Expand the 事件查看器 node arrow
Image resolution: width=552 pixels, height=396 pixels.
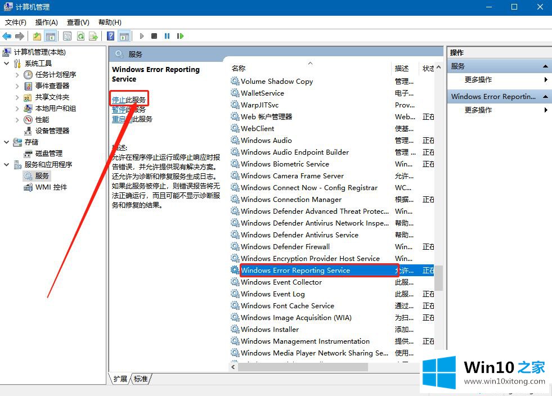(x=17, y=86)
